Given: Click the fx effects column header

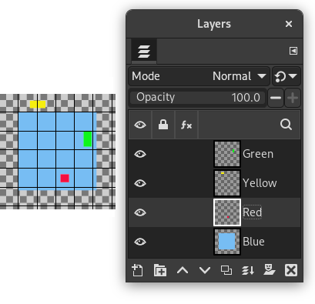Looking at the screenshot, I should point(186,125).
